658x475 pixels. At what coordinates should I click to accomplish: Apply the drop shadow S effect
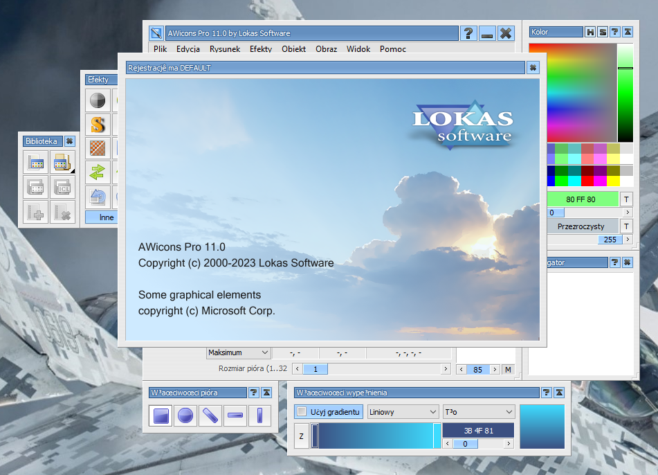click(x=98, y=125)
